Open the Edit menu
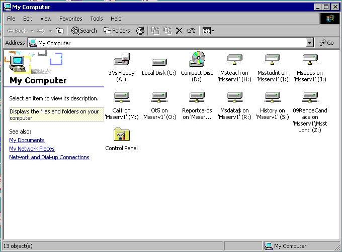 coord(28,19)
